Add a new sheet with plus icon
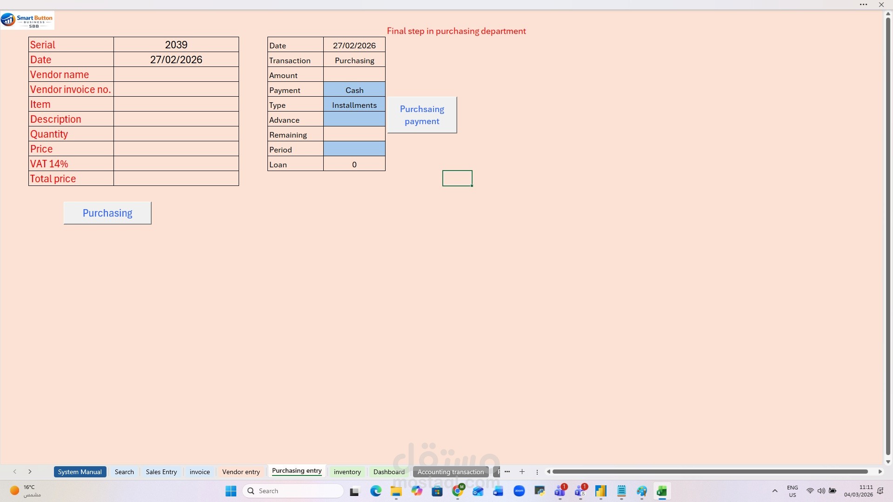This screenshot has height=502, width=893. (522, 471)
